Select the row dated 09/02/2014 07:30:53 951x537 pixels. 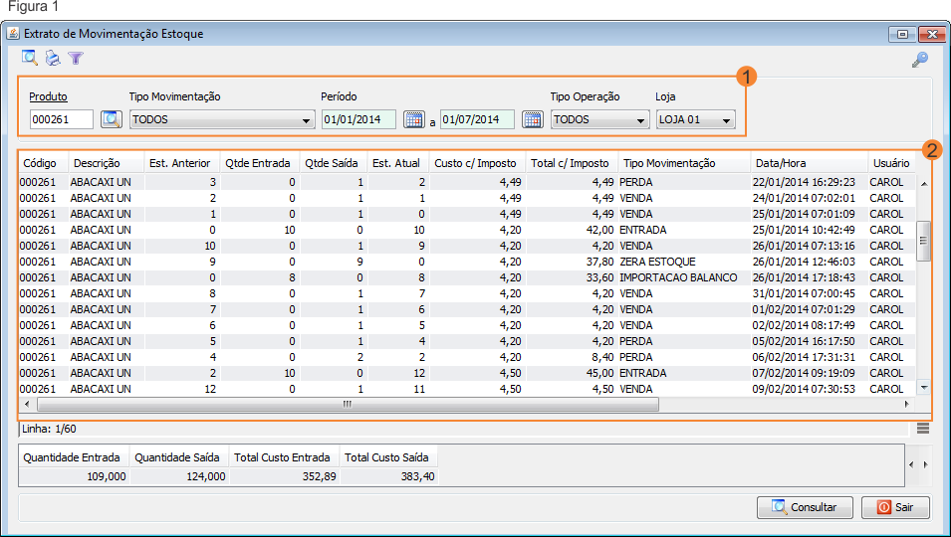[467, 389]
